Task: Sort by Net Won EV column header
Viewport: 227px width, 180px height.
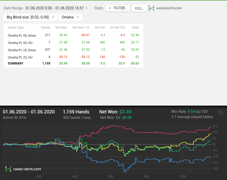Action: 81,28
